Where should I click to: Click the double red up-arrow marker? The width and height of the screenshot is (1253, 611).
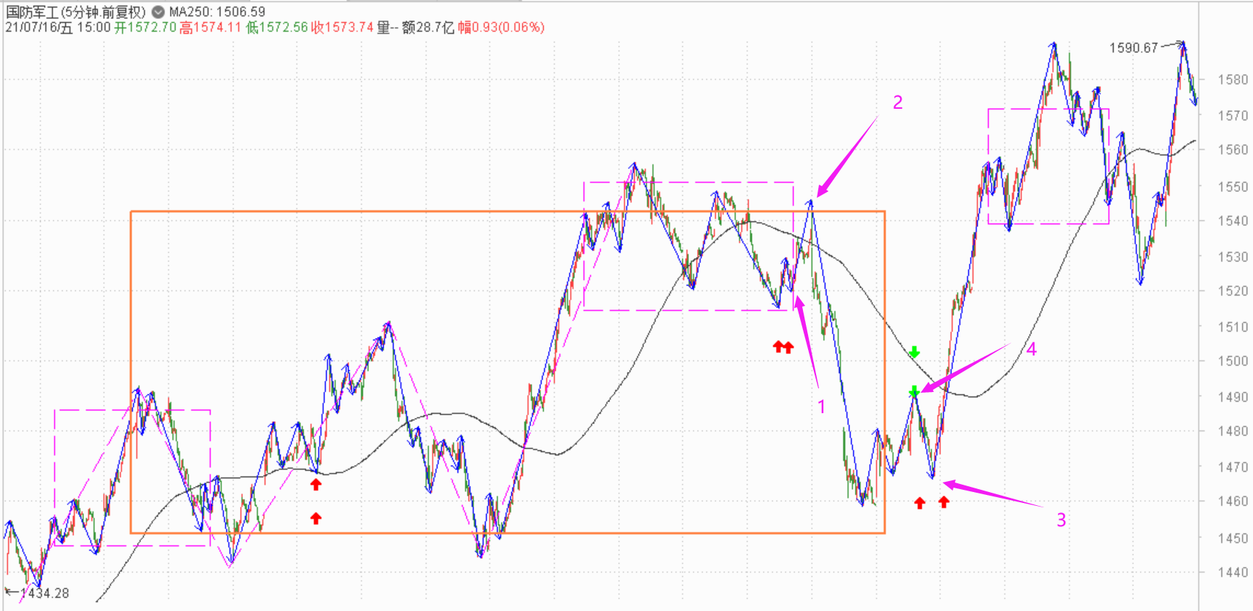tap(783, 347)
